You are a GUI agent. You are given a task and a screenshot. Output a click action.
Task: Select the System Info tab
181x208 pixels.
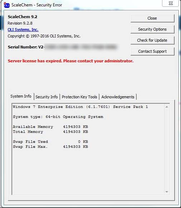tap(21, 96)
